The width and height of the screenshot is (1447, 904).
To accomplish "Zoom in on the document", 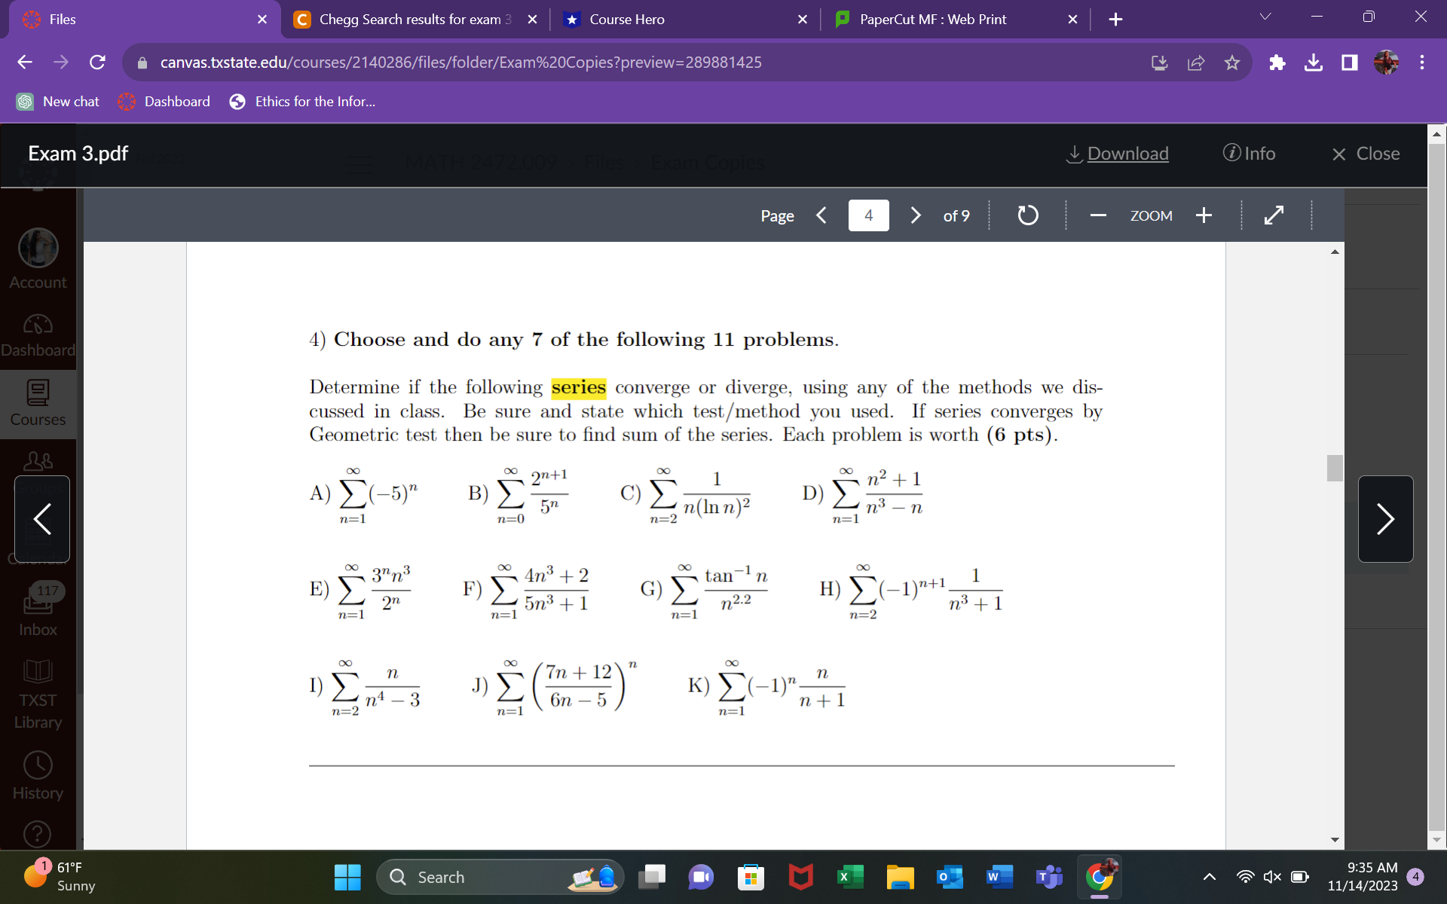I will pyautogui.click(x=1204, y=215).
